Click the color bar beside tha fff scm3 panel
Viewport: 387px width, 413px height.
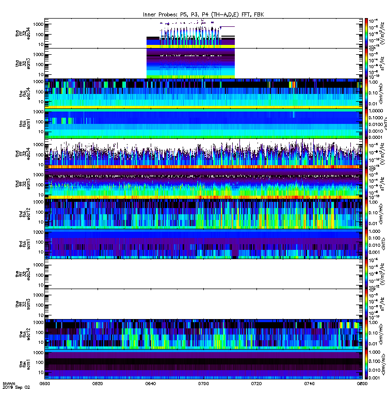click(366, 63)
